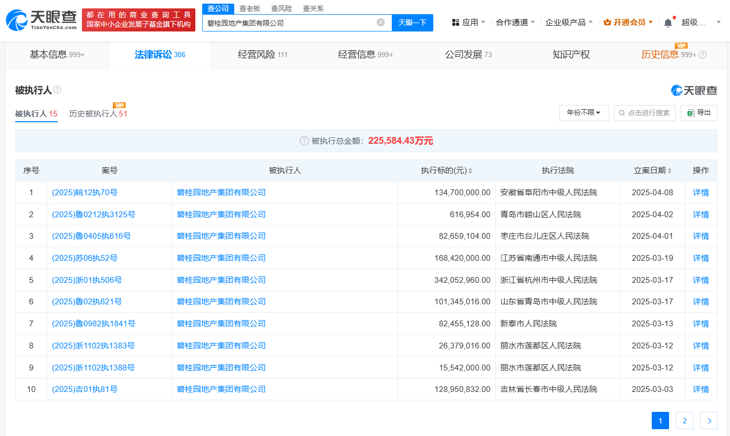The height and width of the screenshot is (436, 730).
Task: Open 详情 for 江苏省南通市 court case
Action: (x=701, y=258)
